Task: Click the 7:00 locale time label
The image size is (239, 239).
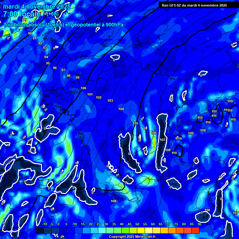Action: coord(22,14)
